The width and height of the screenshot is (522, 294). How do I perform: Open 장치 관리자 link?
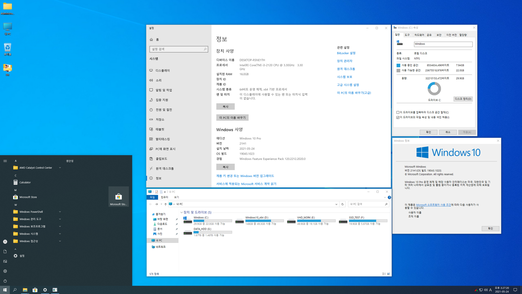coord(345,61)
